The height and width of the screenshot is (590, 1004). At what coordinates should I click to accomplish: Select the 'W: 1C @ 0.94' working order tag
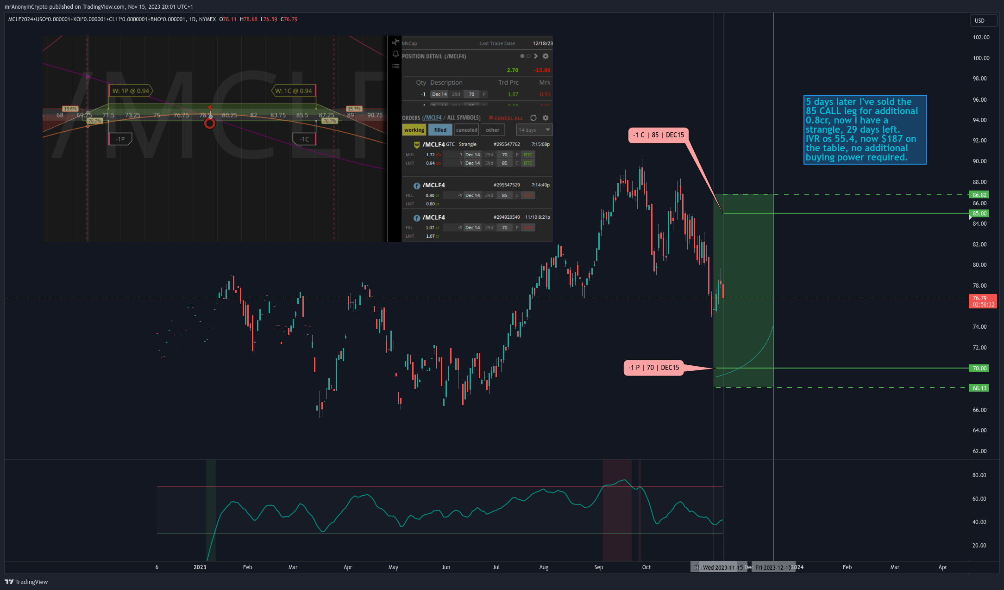[x=294, y=91]
